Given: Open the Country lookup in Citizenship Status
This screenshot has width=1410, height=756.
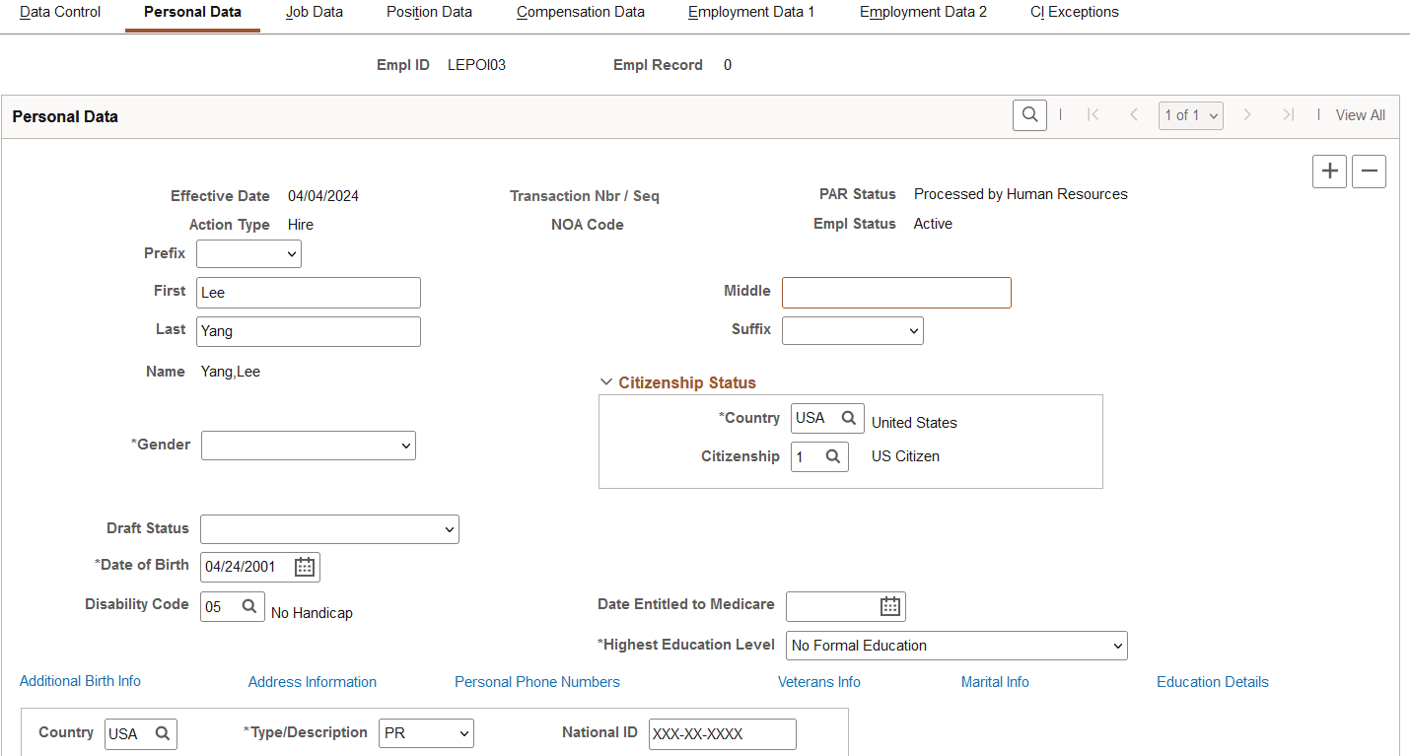Looking at the screenshot, I should click(850, 417).
